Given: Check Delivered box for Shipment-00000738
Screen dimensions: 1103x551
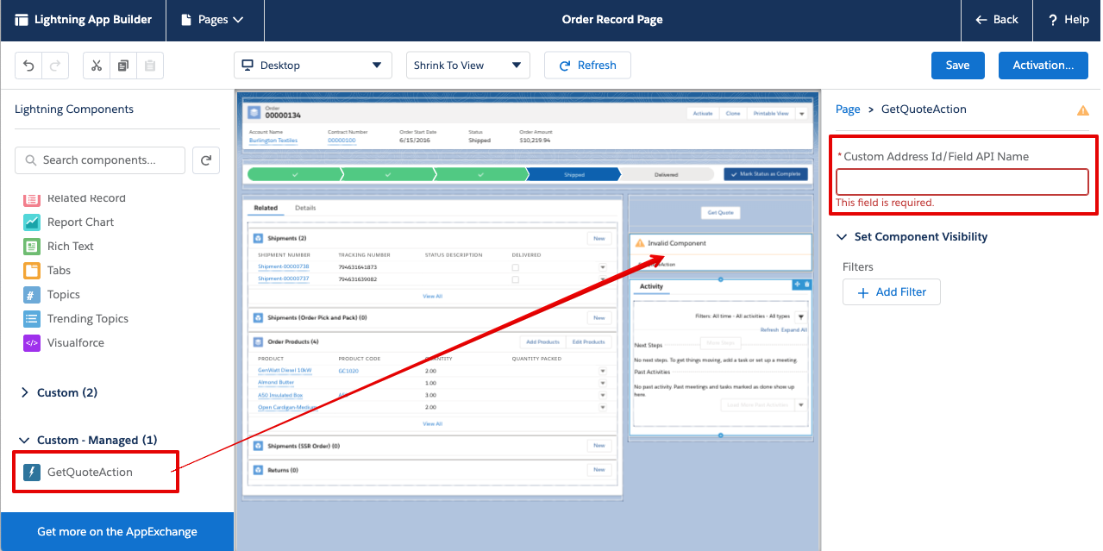Looking at the screenshot, I should click(x=516, y=267).
